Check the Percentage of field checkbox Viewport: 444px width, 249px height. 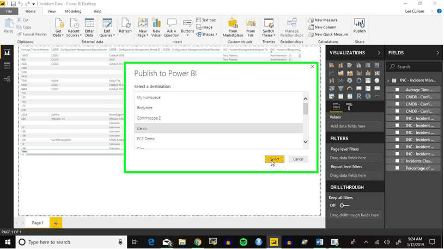[x=397, y=168]
